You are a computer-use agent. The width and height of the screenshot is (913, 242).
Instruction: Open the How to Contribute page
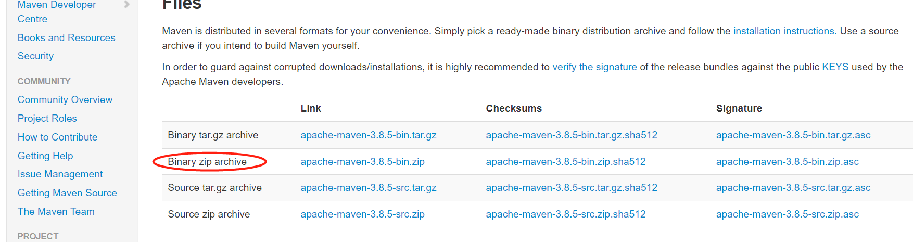(x=57, y=137)
